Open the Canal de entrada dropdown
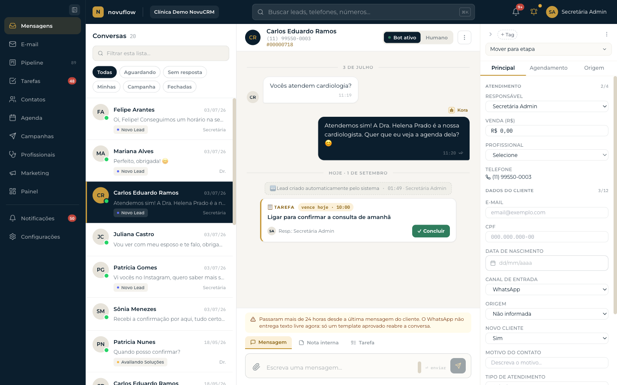The height and width of the screenshot is (385, 617). [x=547, y=290]
